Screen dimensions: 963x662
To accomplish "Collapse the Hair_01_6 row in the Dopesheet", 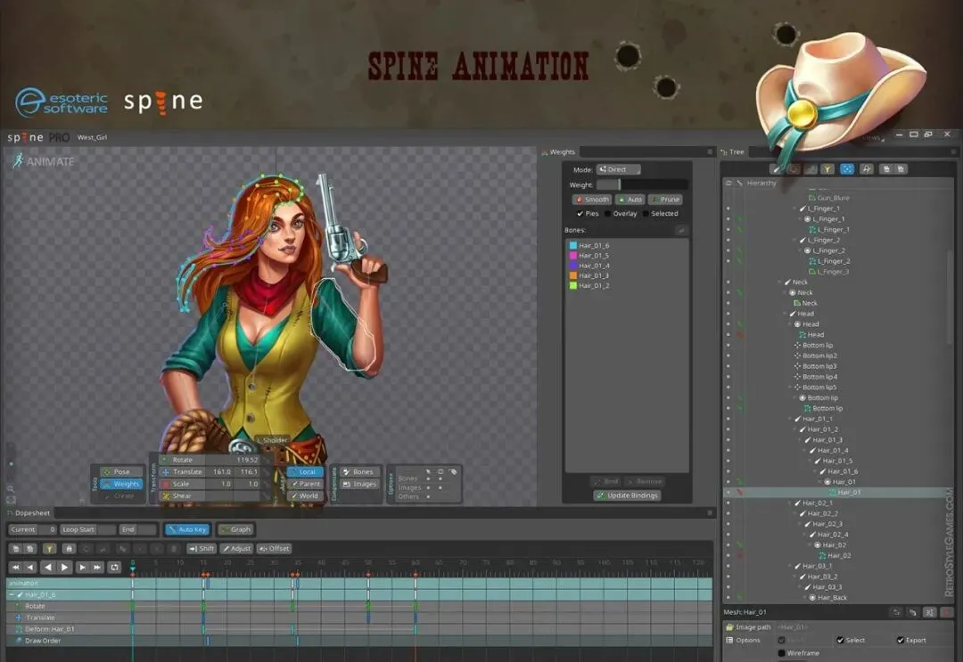I will click(x=12, y=594).
